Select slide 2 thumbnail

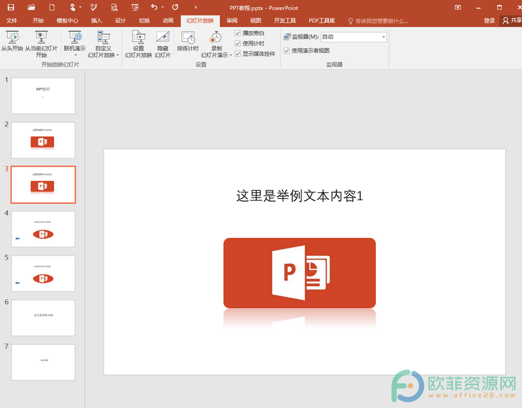[43, 140]
